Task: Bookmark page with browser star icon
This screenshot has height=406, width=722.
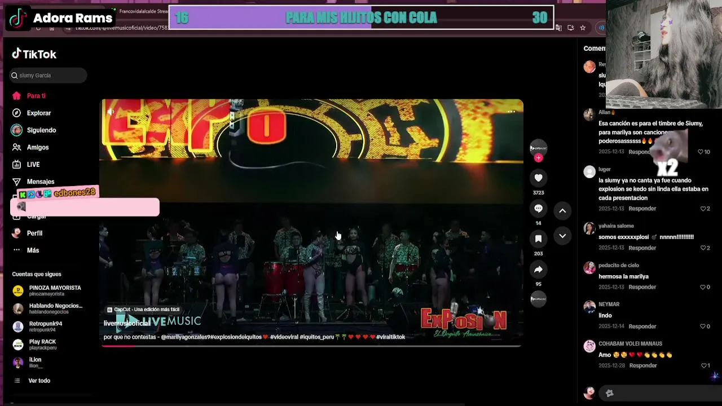Action: 583,28
